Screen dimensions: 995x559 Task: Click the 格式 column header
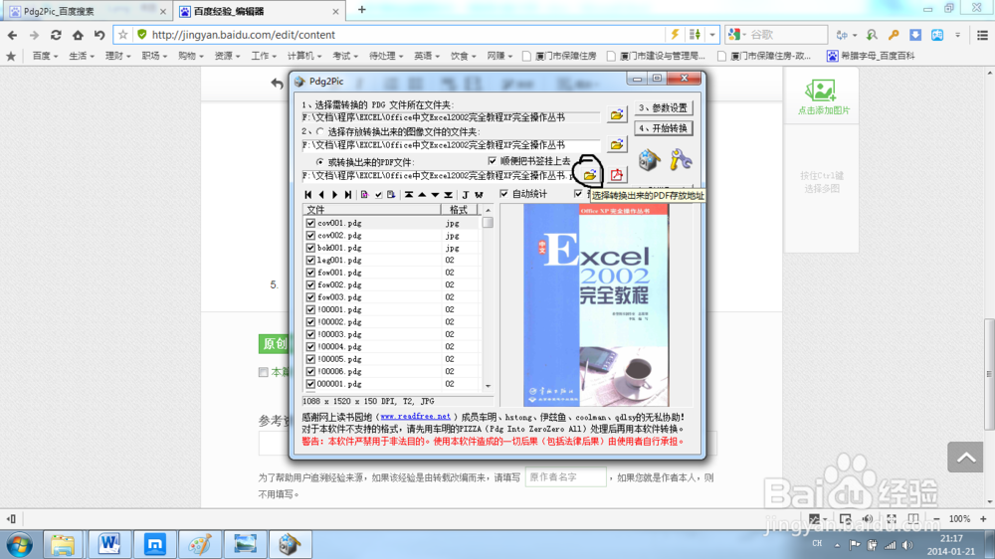pyautogui.click(x=458, y=210)
